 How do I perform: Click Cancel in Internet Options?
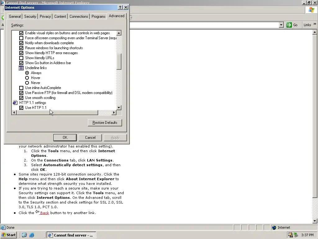tap(90, 138)
